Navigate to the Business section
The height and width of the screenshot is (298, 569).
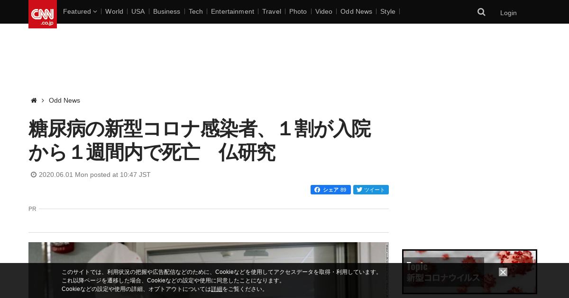pos(166,11)
